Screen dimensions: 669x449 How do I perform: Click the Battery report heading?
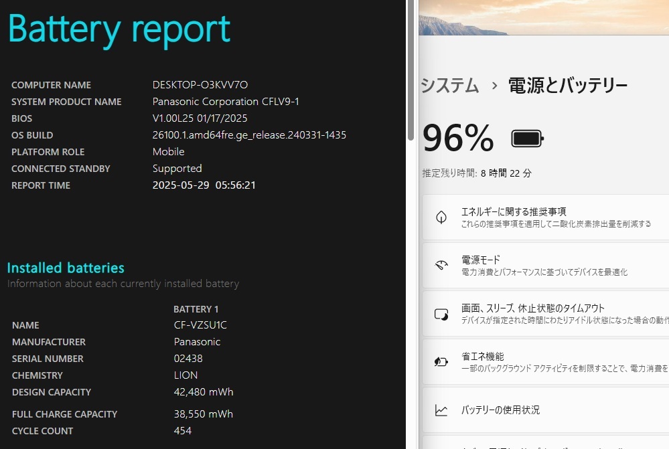(x=119, y=30)
